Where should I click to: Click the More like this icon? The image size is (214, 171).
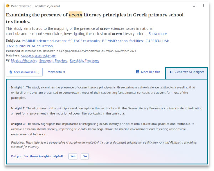[138, 72]
